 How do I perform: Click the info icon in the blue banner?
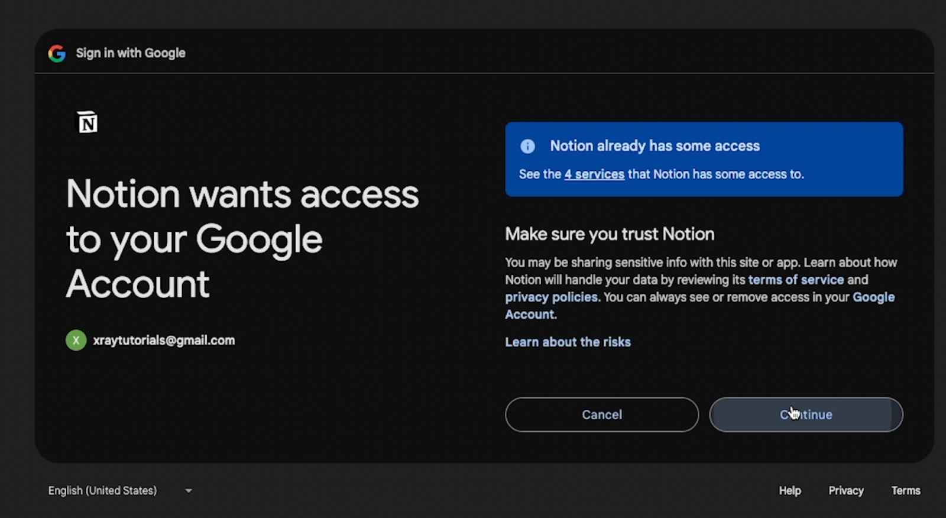[x=527, y=146]
